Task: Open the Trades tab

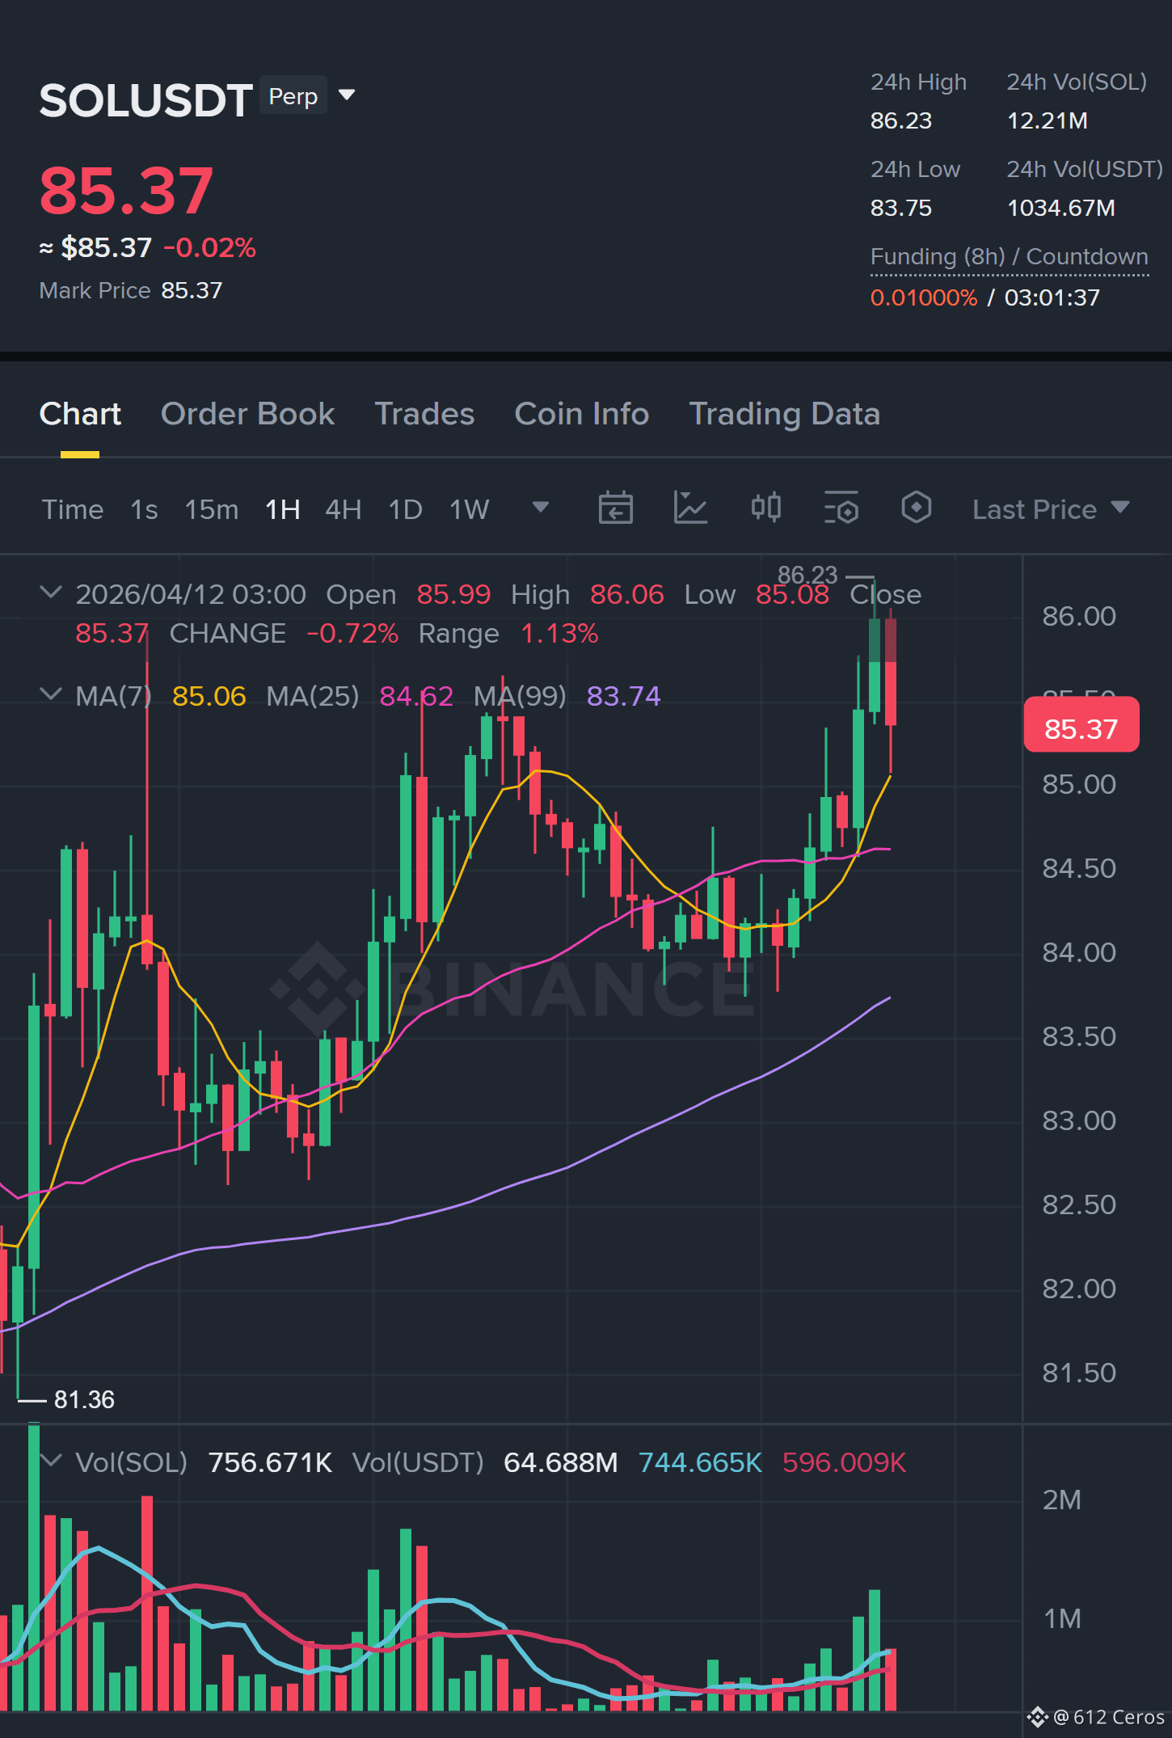Action: click(x=424, y=414)
